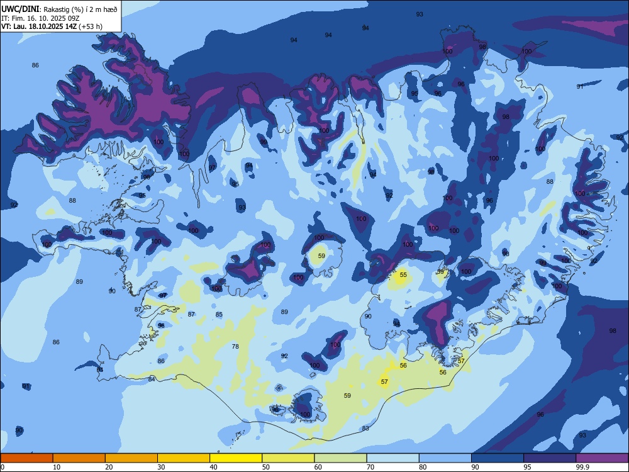Click the 'VT: Lau. 18.10.2025 14Z' valid time
Image resolution: width=629 pixels, height=472 pixels.
tap(39, 26)
